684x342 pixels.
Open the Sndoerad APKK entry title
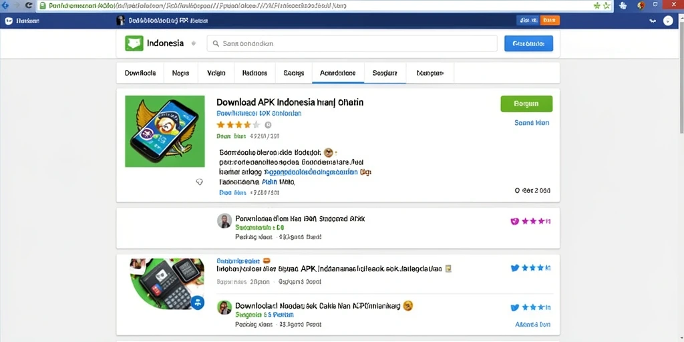click(x=300, y=218)
